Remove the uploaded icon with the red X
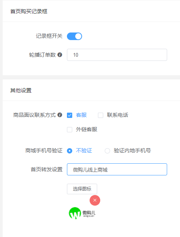The image size is (180, 237). (95, 200)
